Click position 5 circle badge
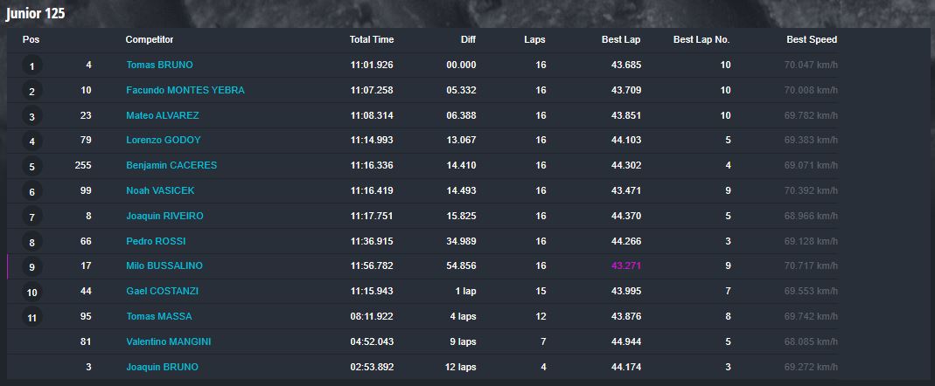935x386 pixels. point(32,166)
